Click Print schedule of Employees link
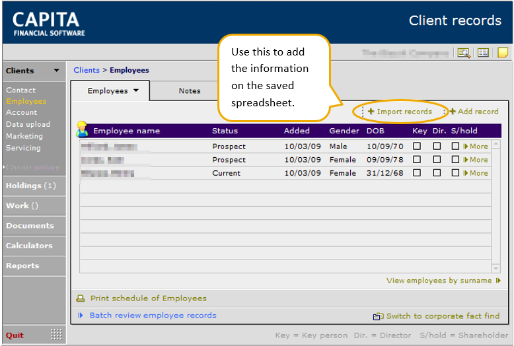Viewport: 514px width, 346px height. click(x=149, y=298)
